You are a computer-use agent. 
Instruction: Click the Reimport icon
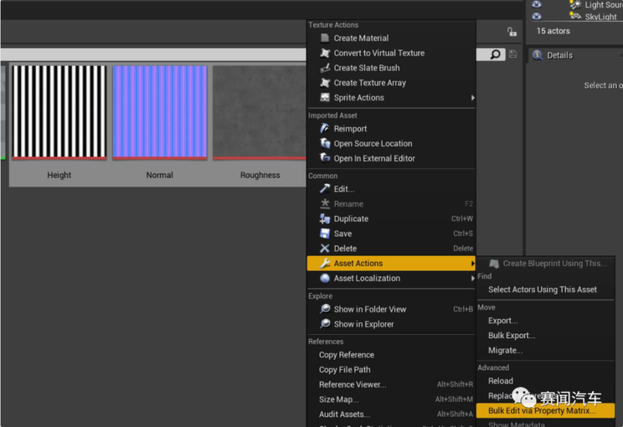325,129
